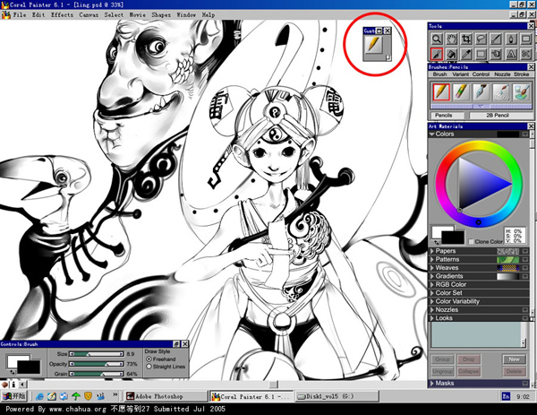The width and height of the screenshot is (537, 415).
Task: Adjust the Opacity slider
Action: (97, 364)
